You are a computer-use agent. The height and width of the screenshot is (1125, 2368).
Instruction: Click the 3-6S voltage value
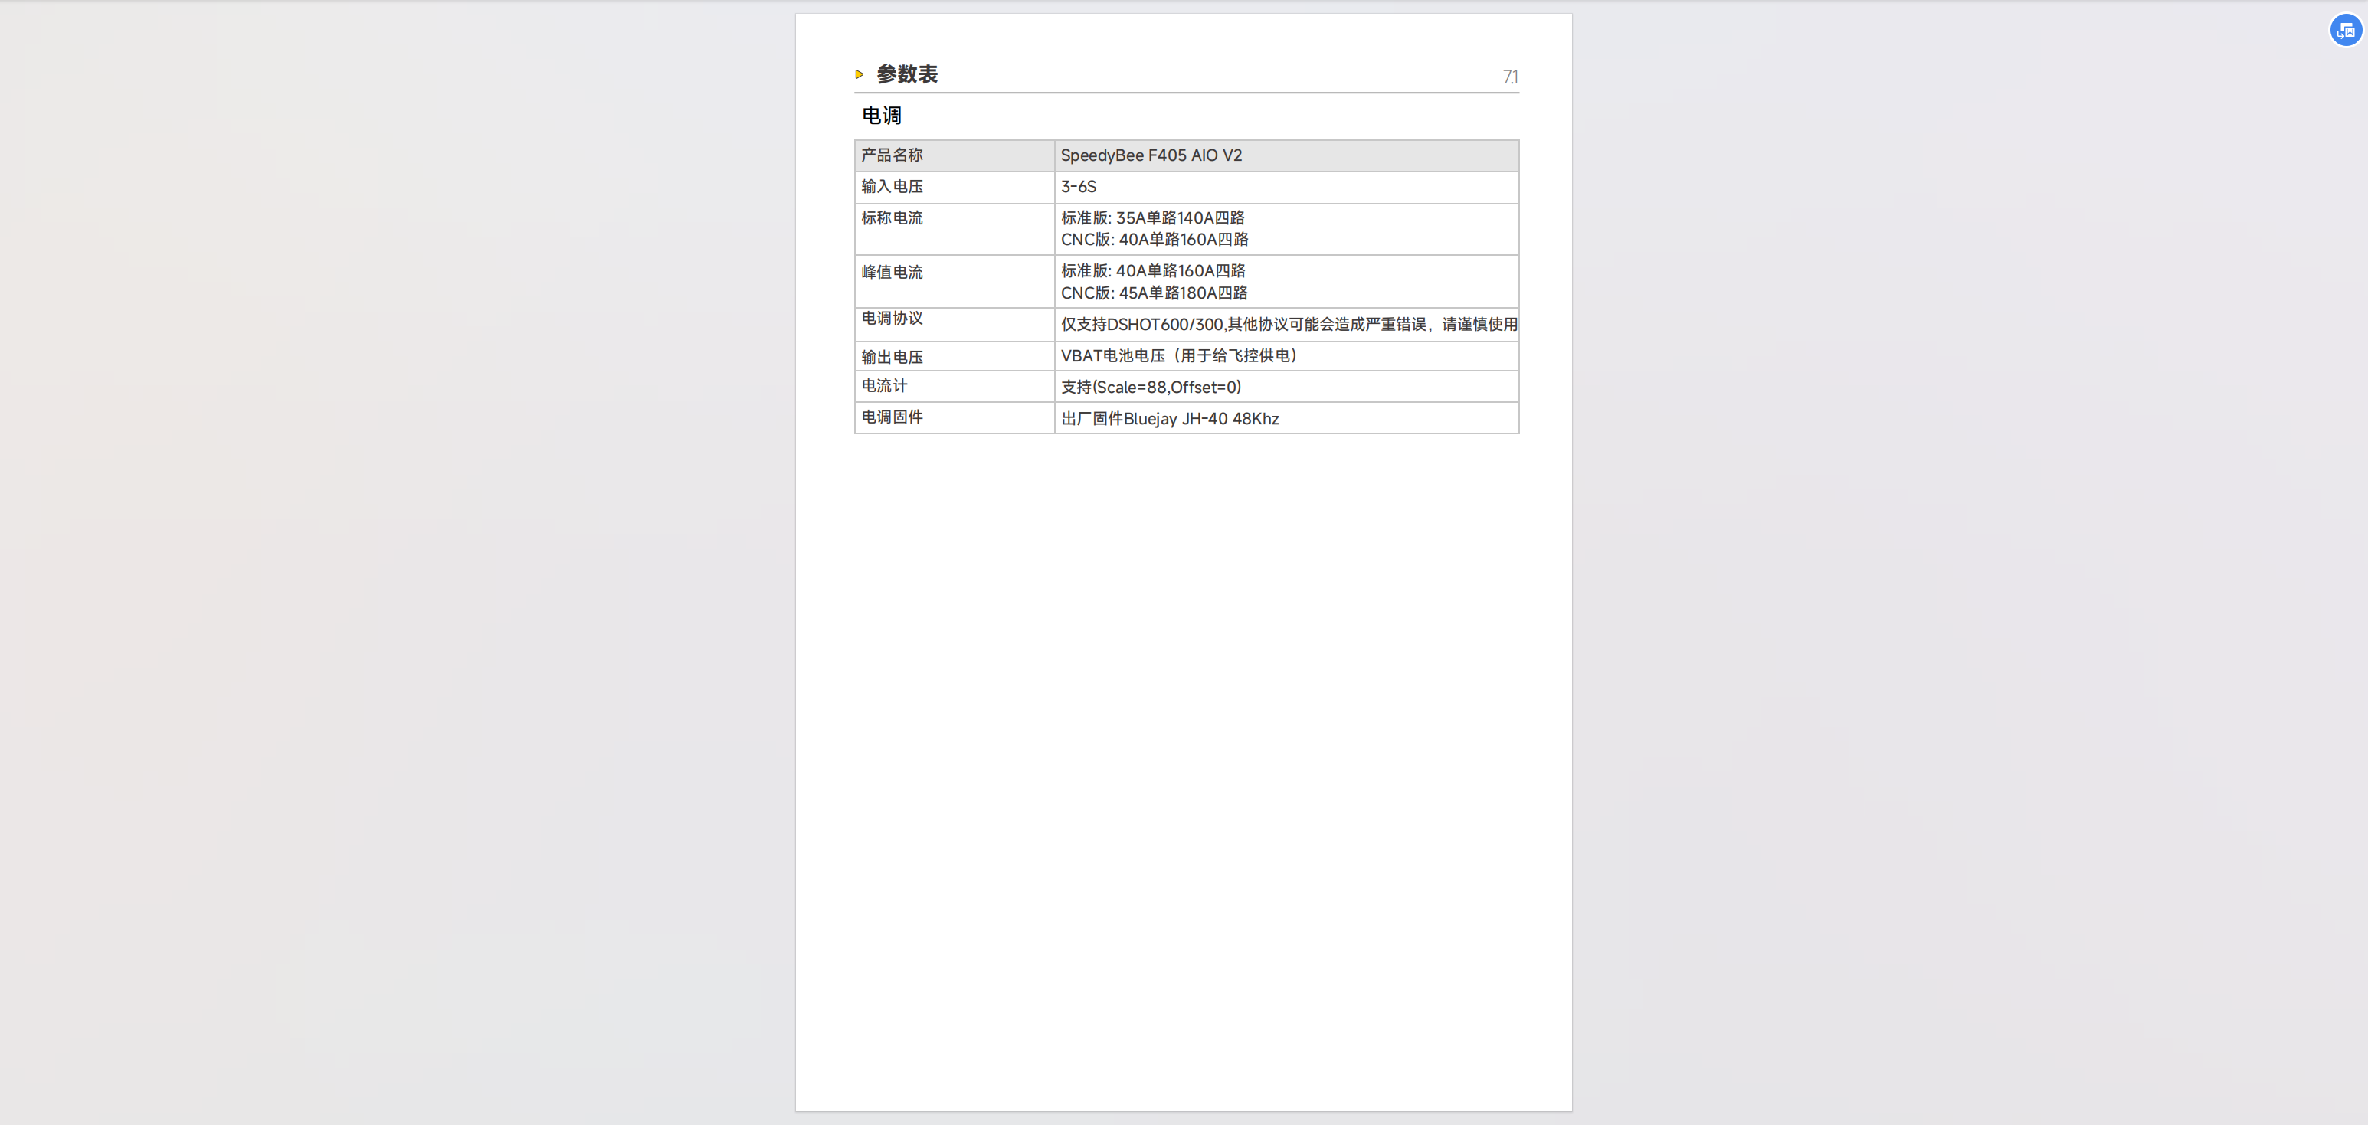pyautogui.click(x=1079, y=187)
